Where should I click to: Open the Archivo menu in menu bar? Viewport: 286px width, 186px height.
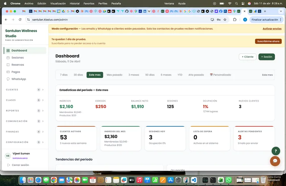tap(29, 4)
